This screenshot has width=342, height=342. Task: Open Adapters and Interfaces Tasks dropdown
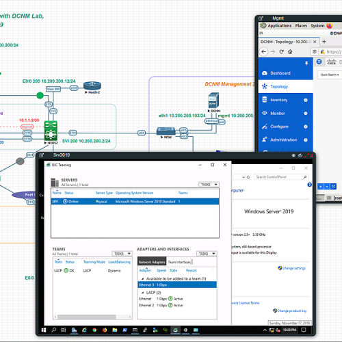207,254
